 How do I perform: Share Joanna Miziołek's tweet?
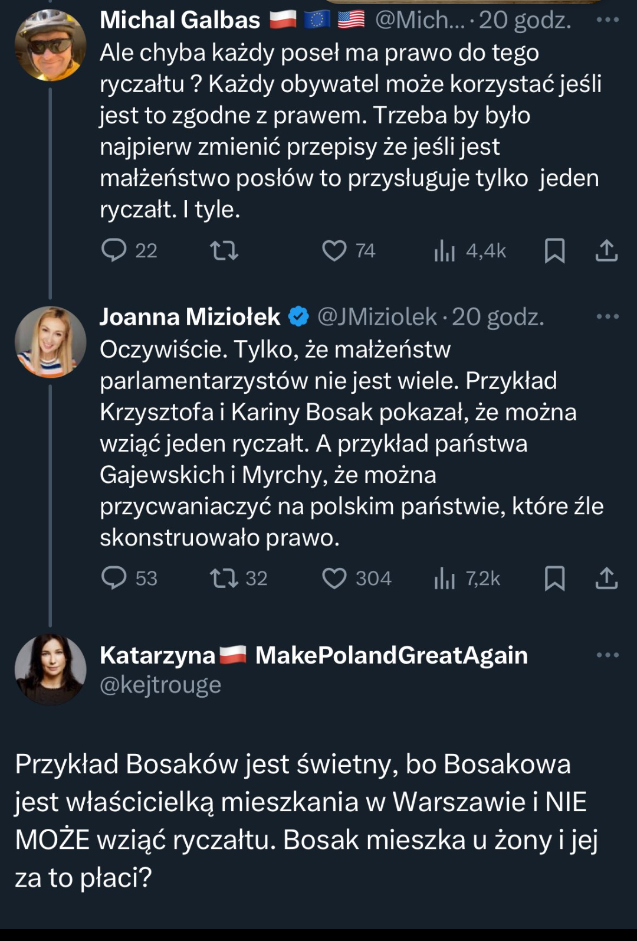click(606, 578)
